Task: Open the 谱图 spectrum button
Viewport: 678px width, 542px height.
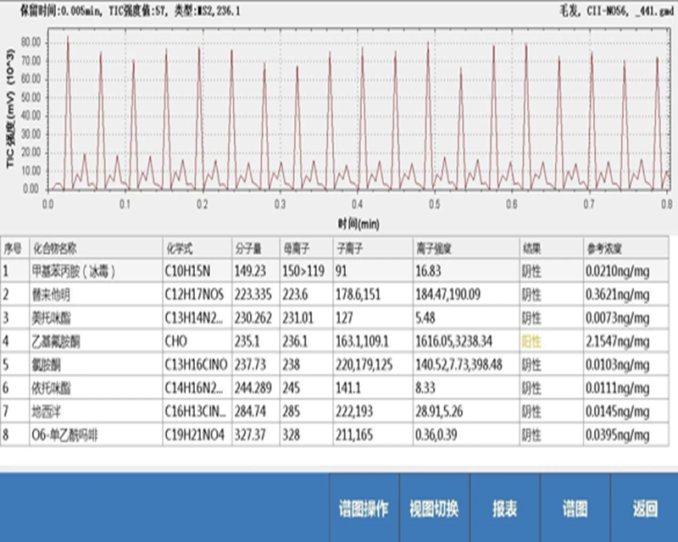Action: [x=575, y=508]
